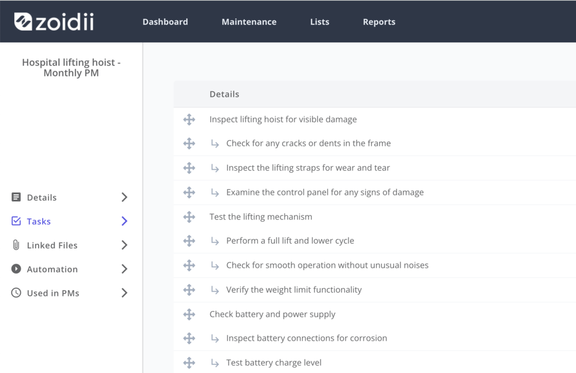Click subtask arrow beside weight limit task
This screenshot has height=373, width=576.
click(x=215, y=290)
